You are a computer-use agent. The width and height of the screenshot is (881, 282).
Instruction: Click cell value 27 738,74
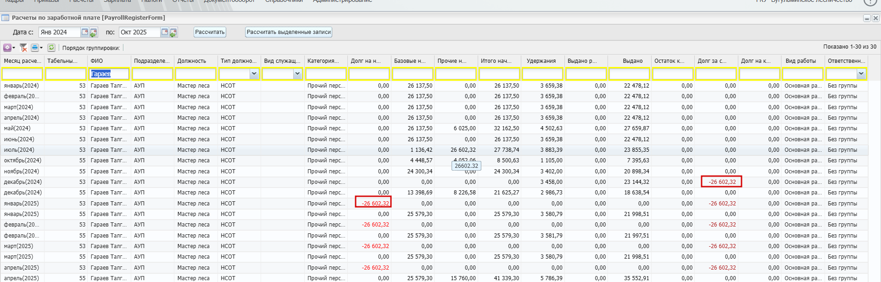[507, 150]
